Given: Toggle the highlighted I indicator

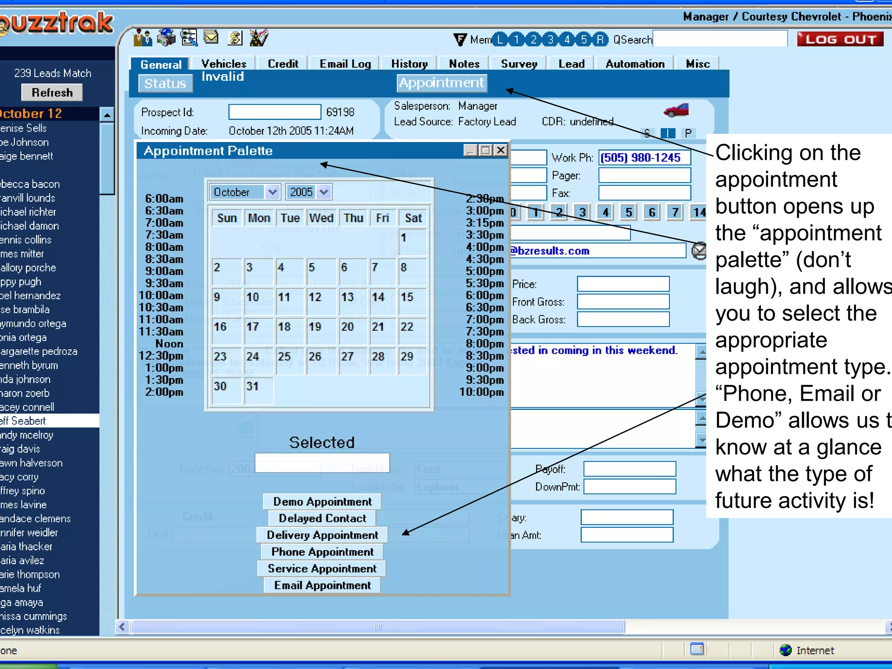Looking at the screenshot, I should pos(668,133).
